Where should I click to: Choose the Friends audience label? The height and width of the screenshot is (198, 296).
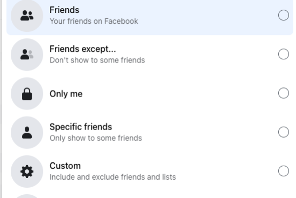coord(65,10)
